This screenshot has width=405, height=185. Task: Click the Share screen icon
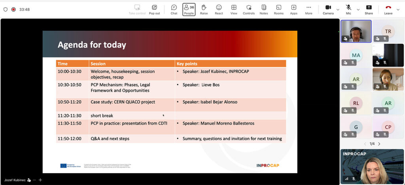tap(369, 9)
